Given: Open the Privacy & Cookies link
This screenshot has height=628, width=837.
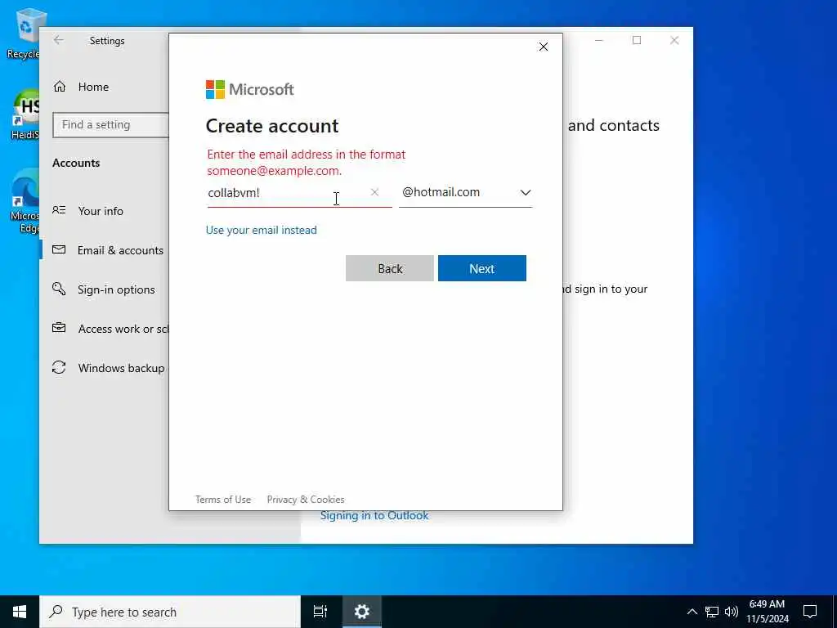Looking at the screenshot, I should [x=306, y=500].
